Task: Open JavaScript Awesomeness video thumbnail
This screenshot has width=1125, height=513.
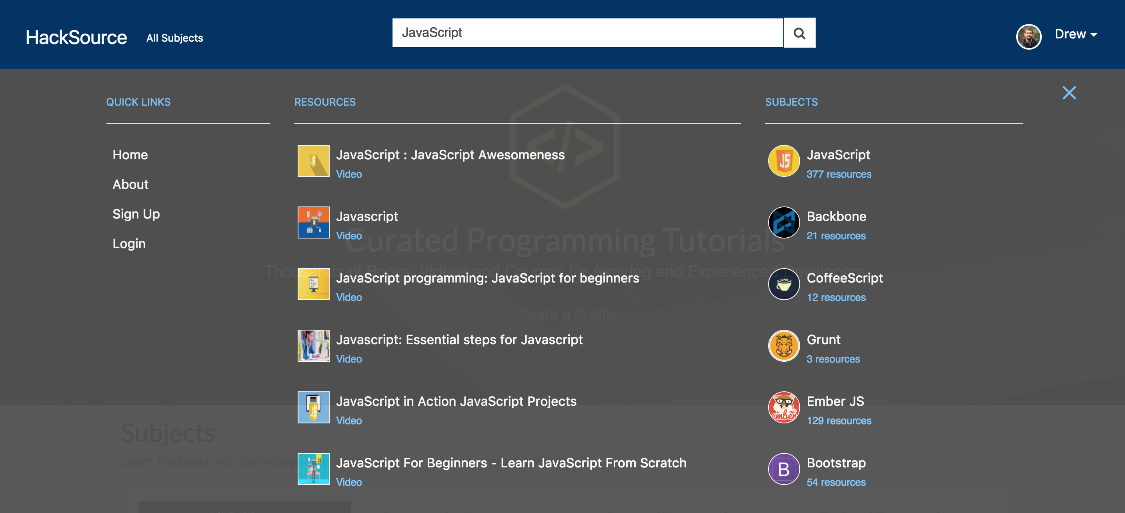Action: tap(313, 161)
